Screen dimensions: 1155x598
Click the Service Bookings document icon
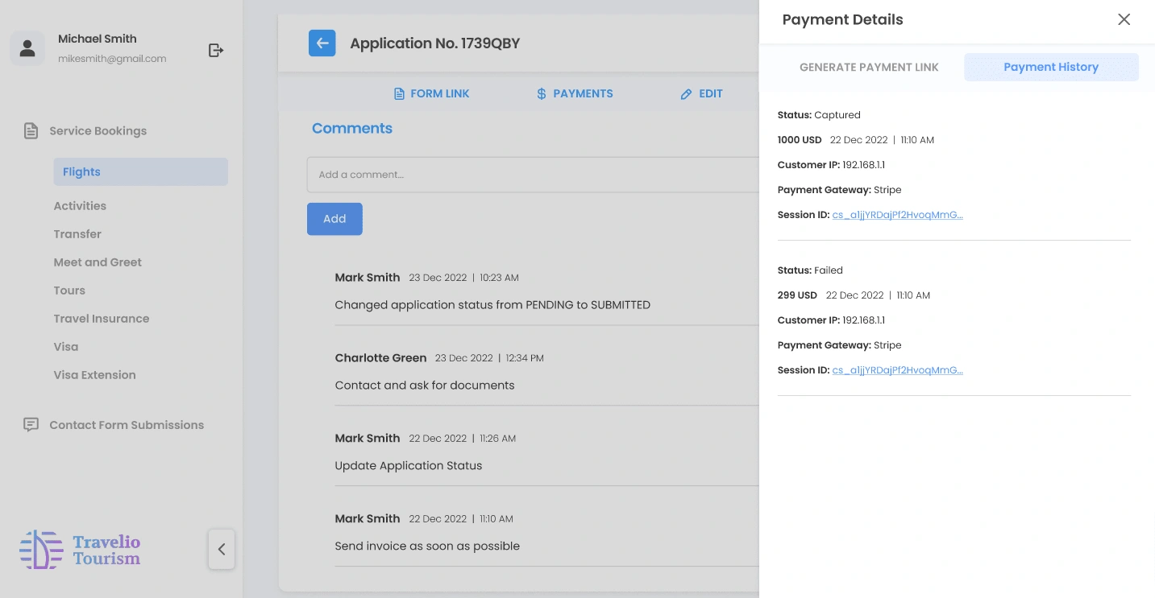tap(31, 130)
